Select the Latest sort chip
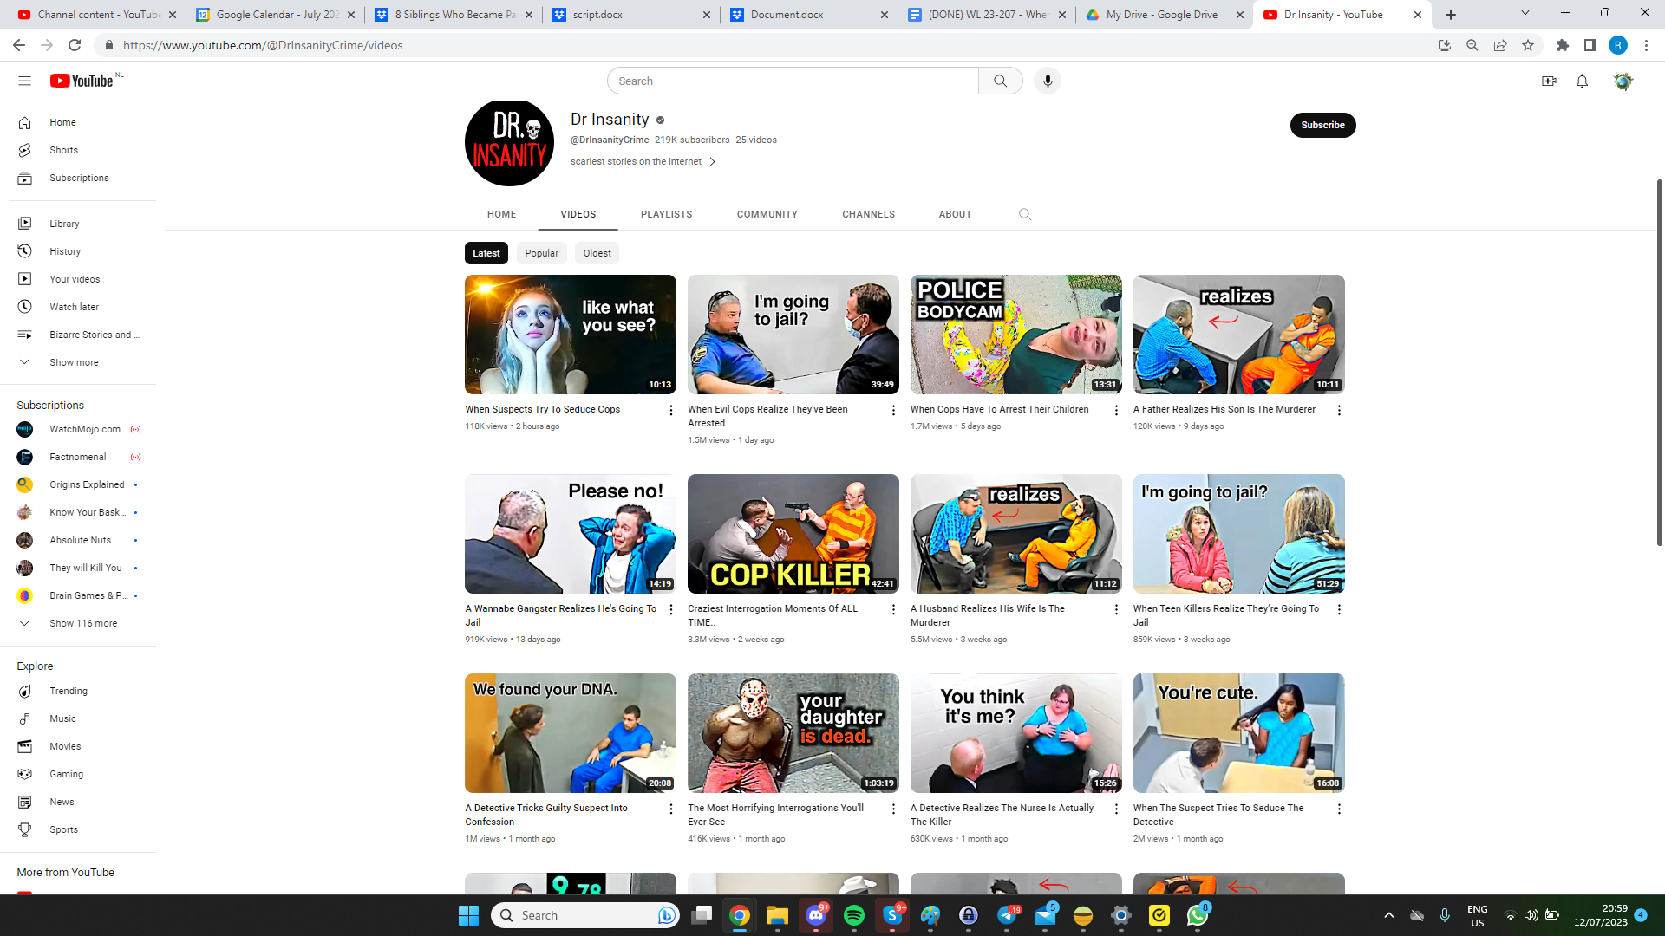1665x936 pixels. 486,253
